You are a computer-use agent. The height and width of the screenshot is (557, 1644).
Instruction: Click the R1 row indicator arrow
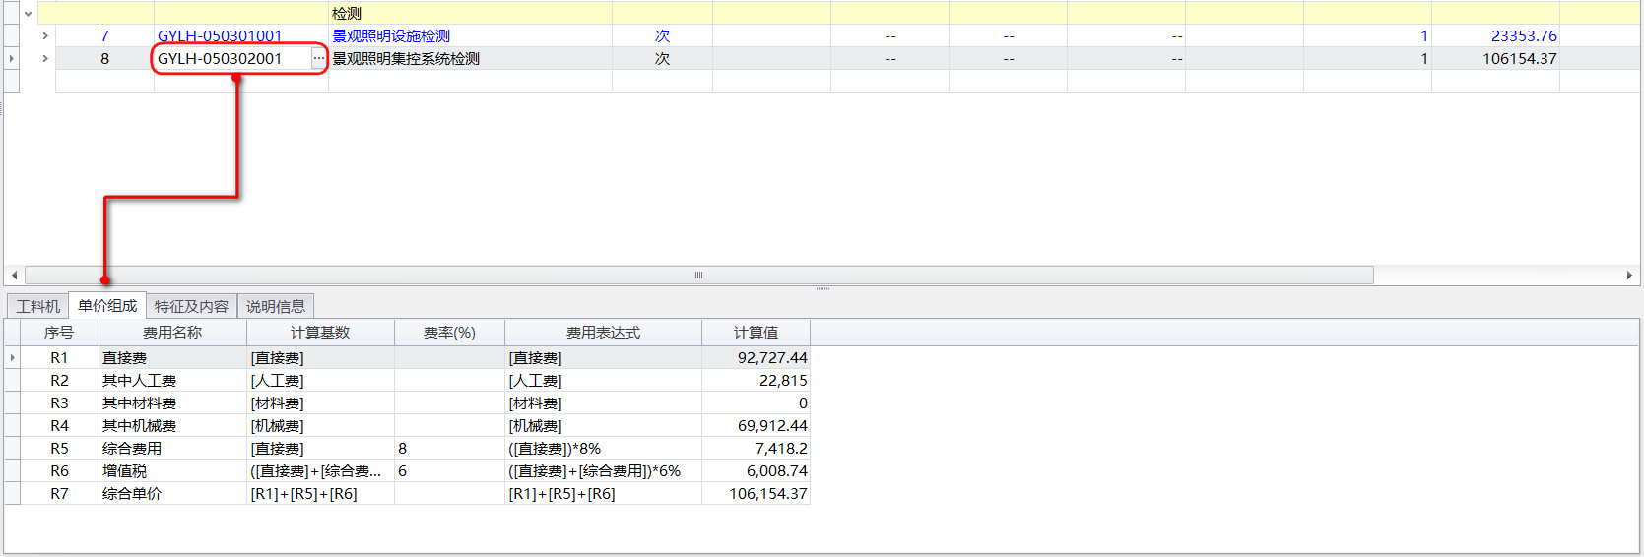pos(12,358)
